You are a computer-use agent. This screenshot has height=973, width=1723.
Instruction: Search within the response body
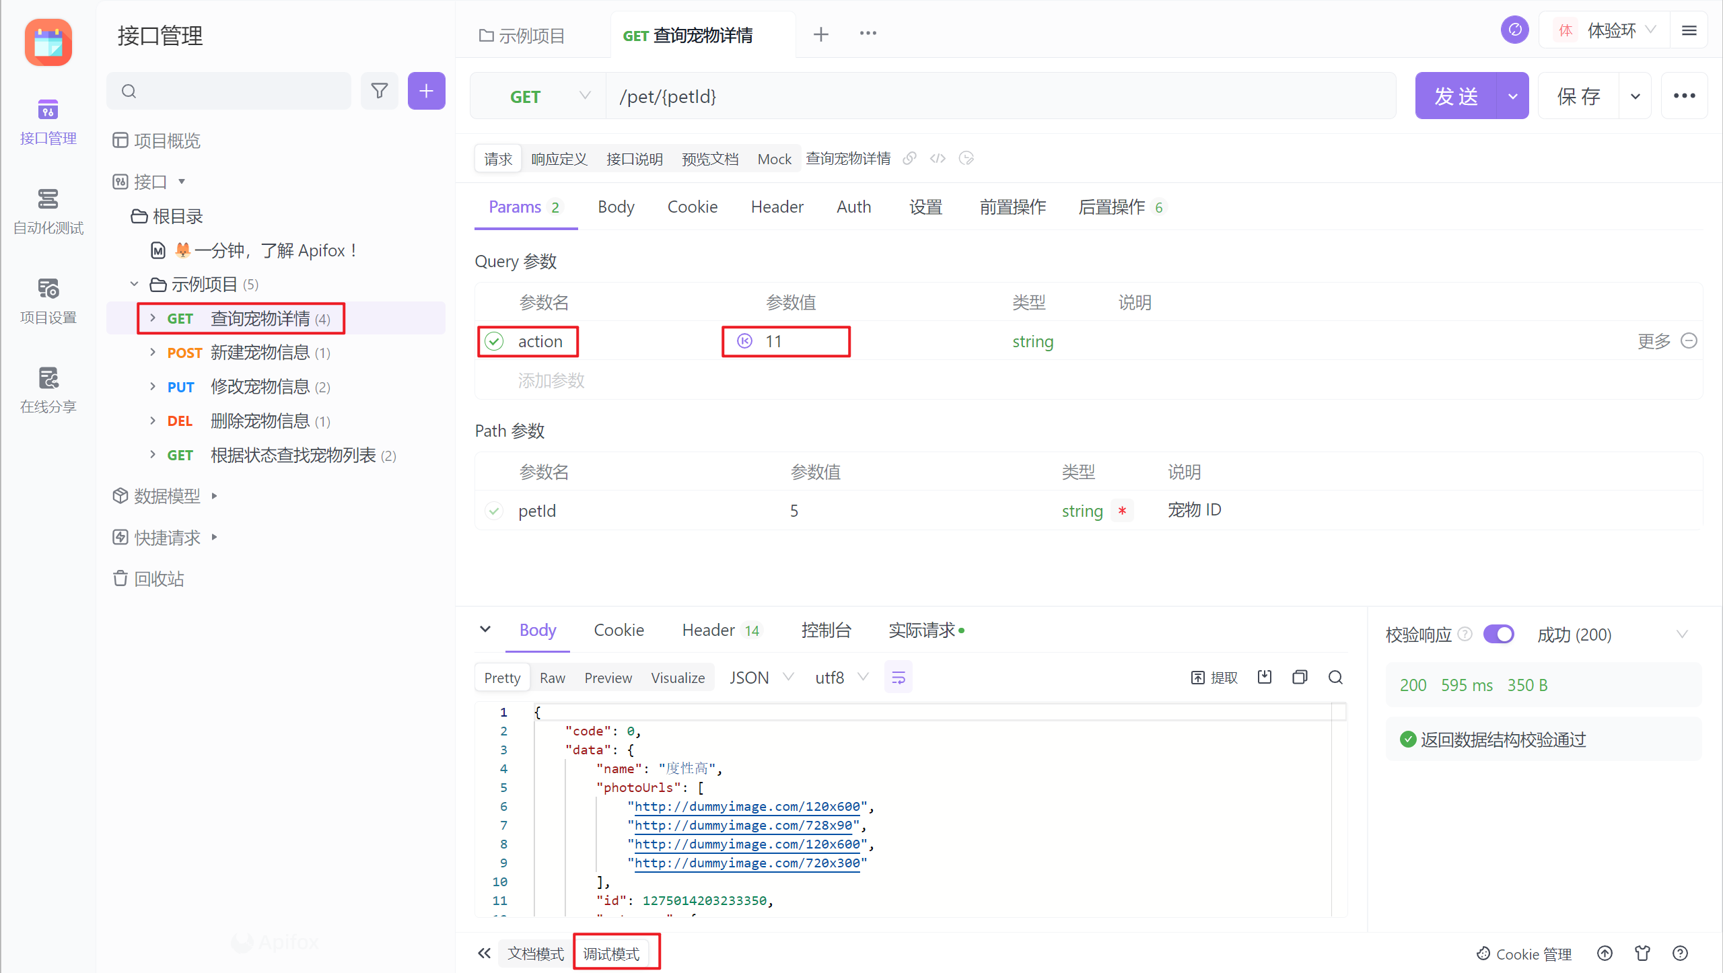point(1335,677)
